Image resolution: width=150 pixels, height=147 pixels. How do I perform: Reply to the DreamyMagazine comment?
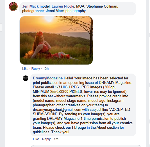point(46,139)
